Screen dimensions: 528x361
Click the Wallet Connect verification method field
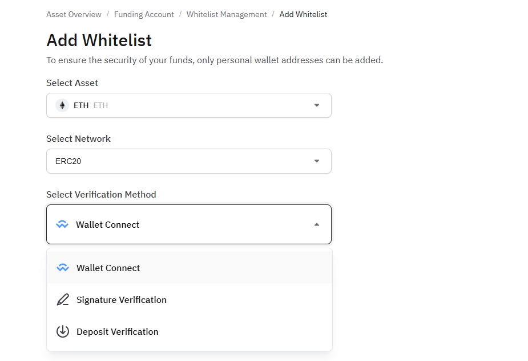coord(189,224)
